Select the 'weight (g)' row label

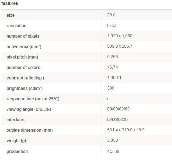16,141
